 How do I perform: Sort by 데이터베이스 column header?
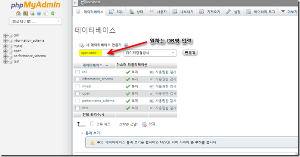click(x=93, y=65)
